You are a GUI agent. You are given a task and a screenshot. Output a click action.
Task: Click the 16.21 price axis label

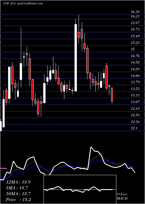[x=135, y=16]
